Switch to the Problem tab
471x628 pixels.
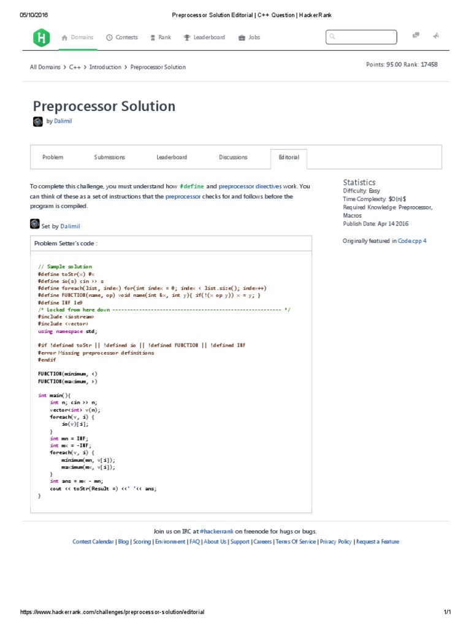[53, 157]
